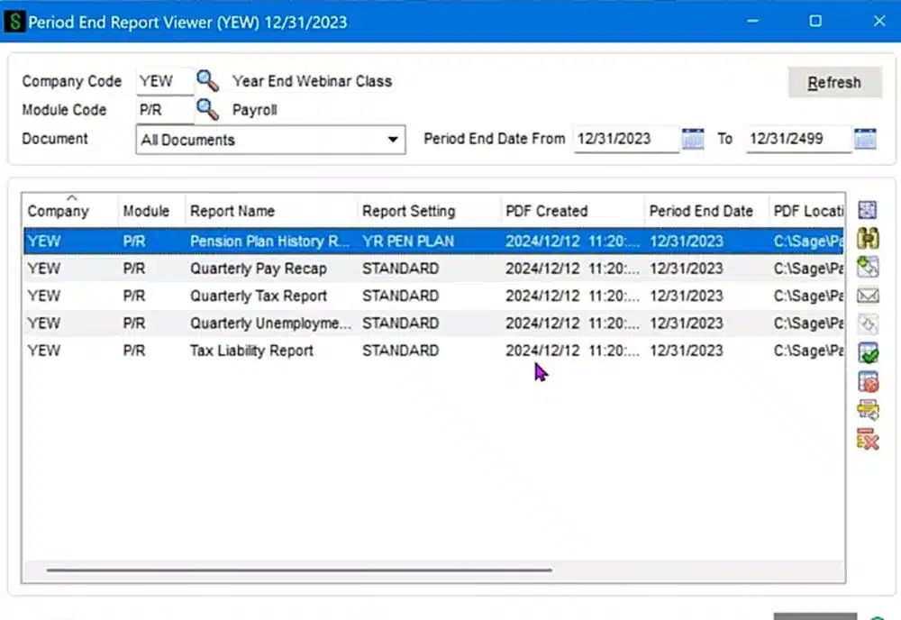This screenshot has height=620, width=901.
Task: Expand the Document dropdown list
Action: pos(393,140)
